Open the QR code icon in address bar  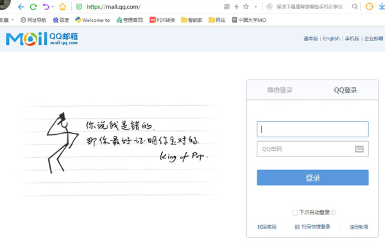point(227,6)
